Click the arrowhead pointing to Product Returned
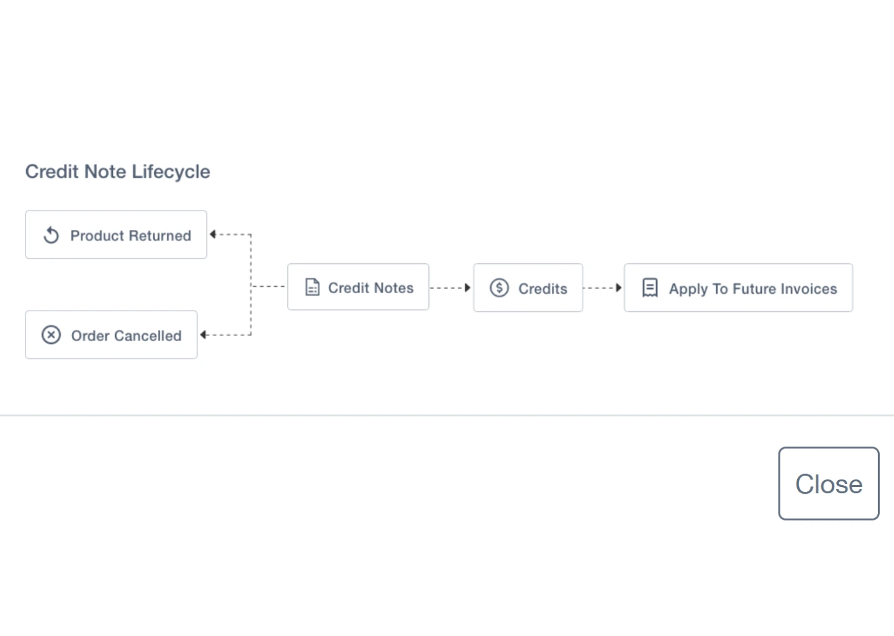894x636 pixels. 213,234
